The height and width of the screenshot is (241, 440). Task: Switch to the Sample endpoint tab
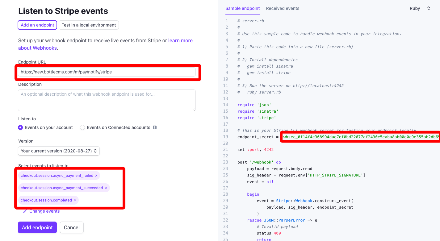coord(243,8)
